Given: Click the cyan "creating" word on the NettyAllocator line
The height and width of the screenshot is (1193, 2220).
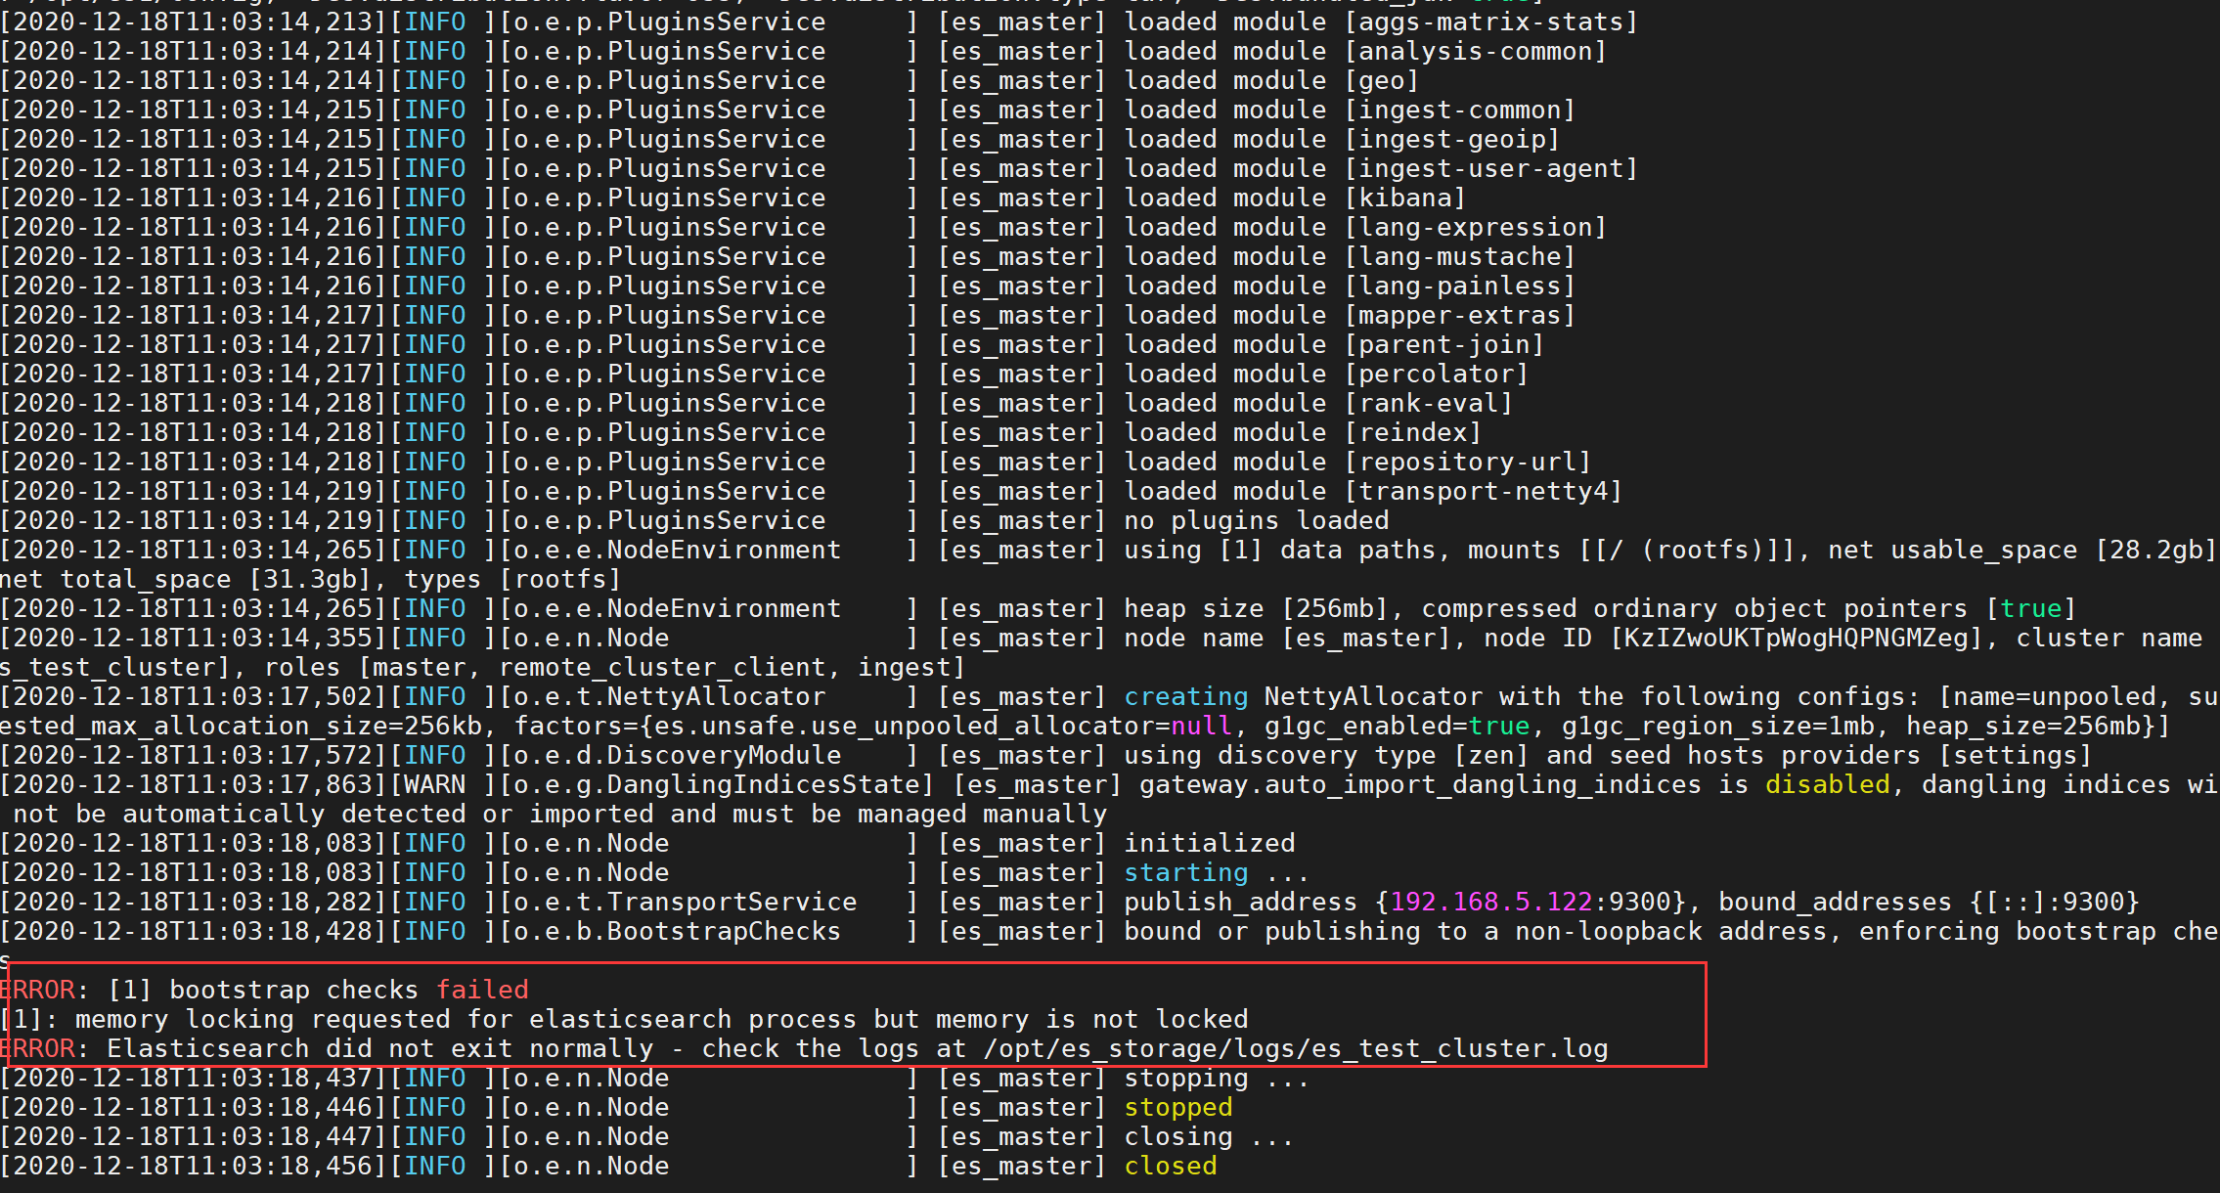Looking at the screenshot, I should pos(1186,696).
